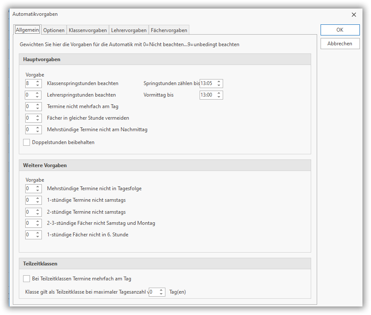Decrease Lehrerspringstunden beachten value with down arrow
The image size is (371, 315).
38,97
